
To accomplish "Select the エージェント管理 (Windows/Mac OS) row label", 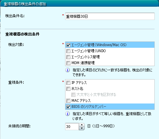I will coord(99,45).
